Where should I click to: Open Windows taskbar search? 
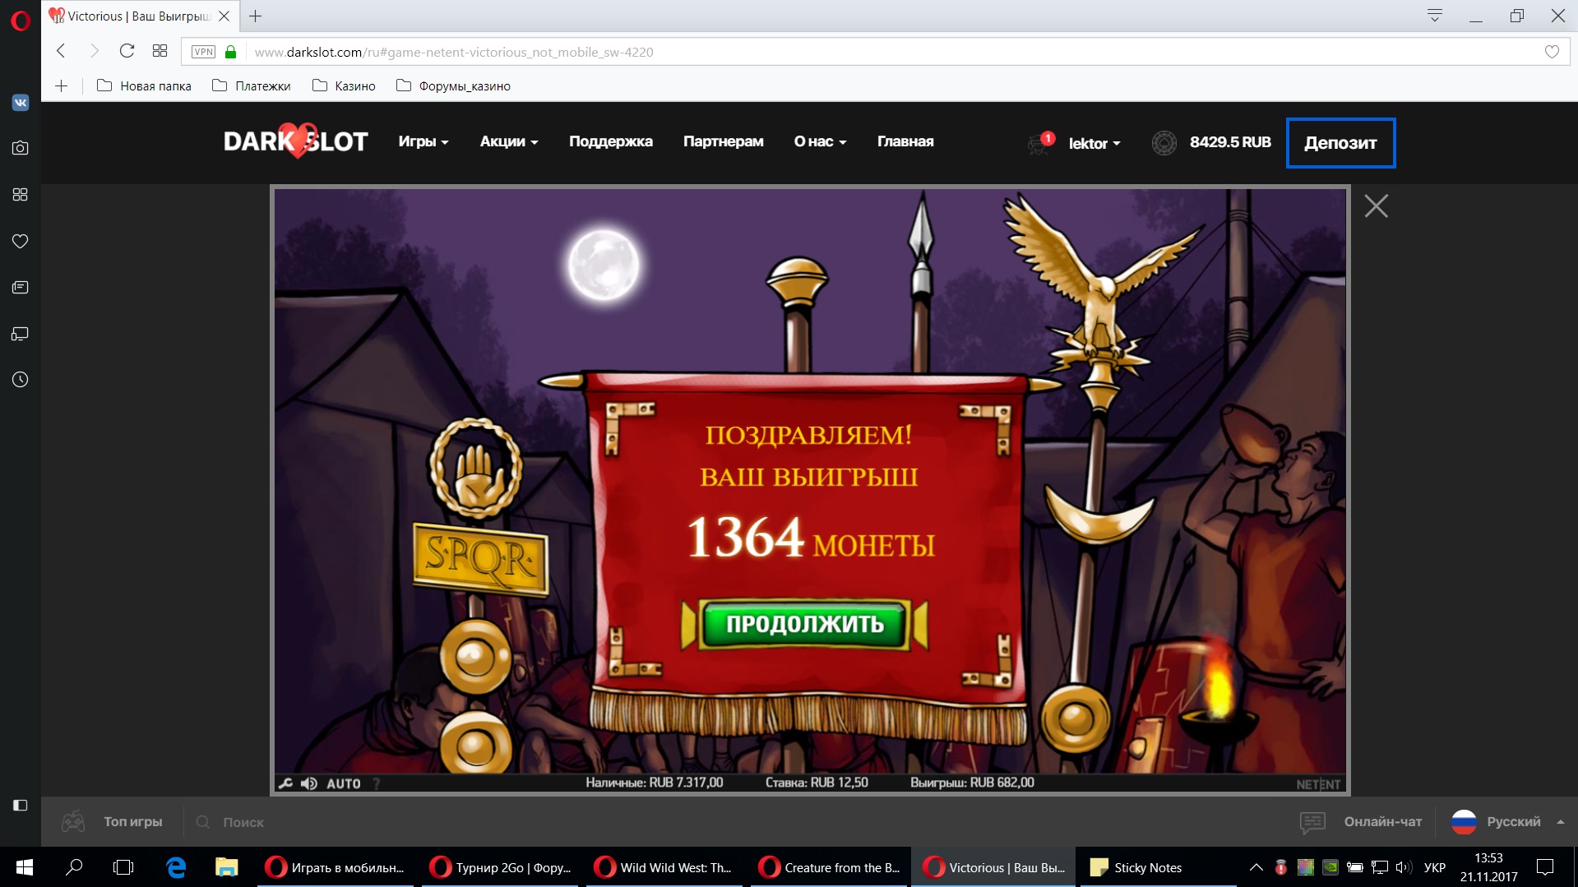[74, 867]
